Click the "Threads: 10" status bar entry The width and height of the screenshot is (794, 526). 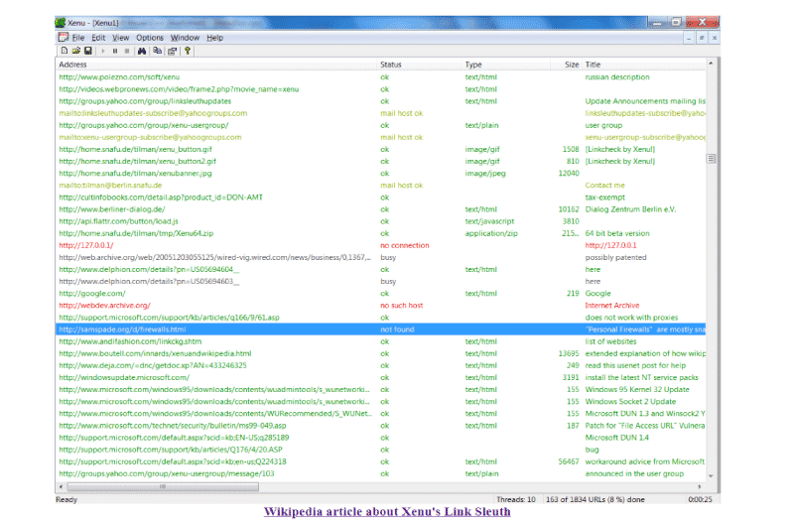tap(516, 499)
